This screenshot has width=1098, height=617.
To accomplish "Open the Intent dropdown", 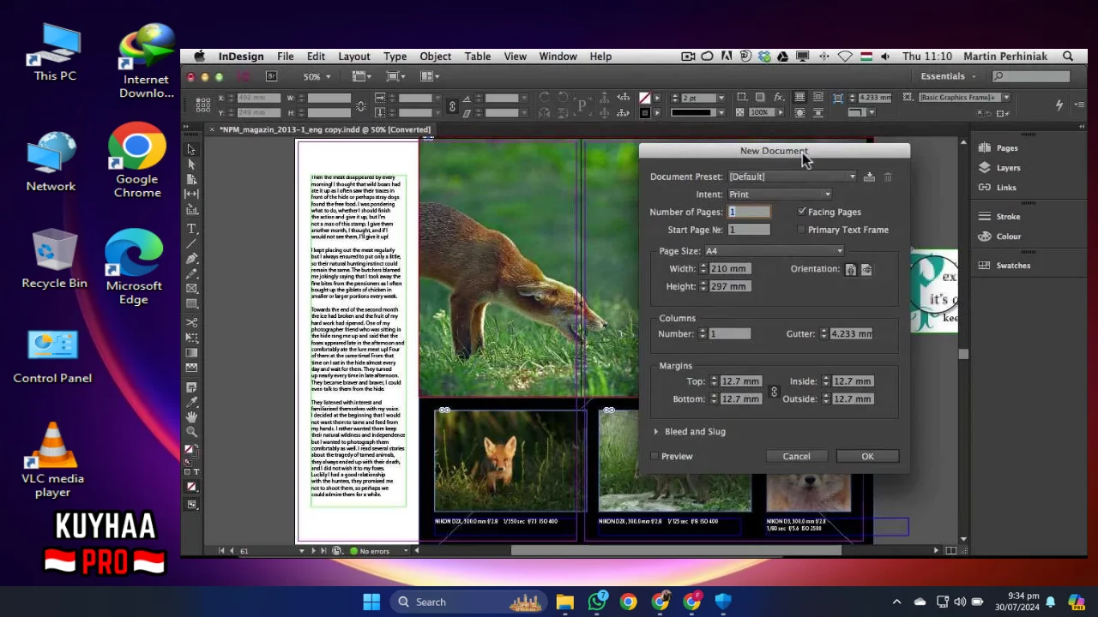I will (779, 195).
